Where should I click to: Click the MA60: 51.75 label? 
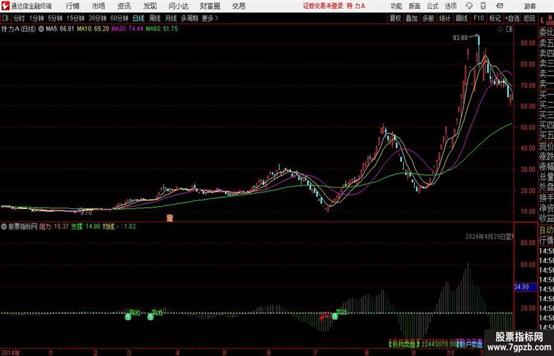(x=162, y=29)
